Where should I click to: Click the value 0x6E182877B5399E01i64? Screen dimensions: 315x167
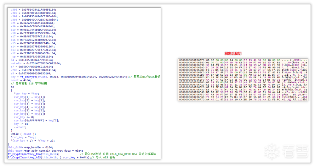[x=37, y=47]
